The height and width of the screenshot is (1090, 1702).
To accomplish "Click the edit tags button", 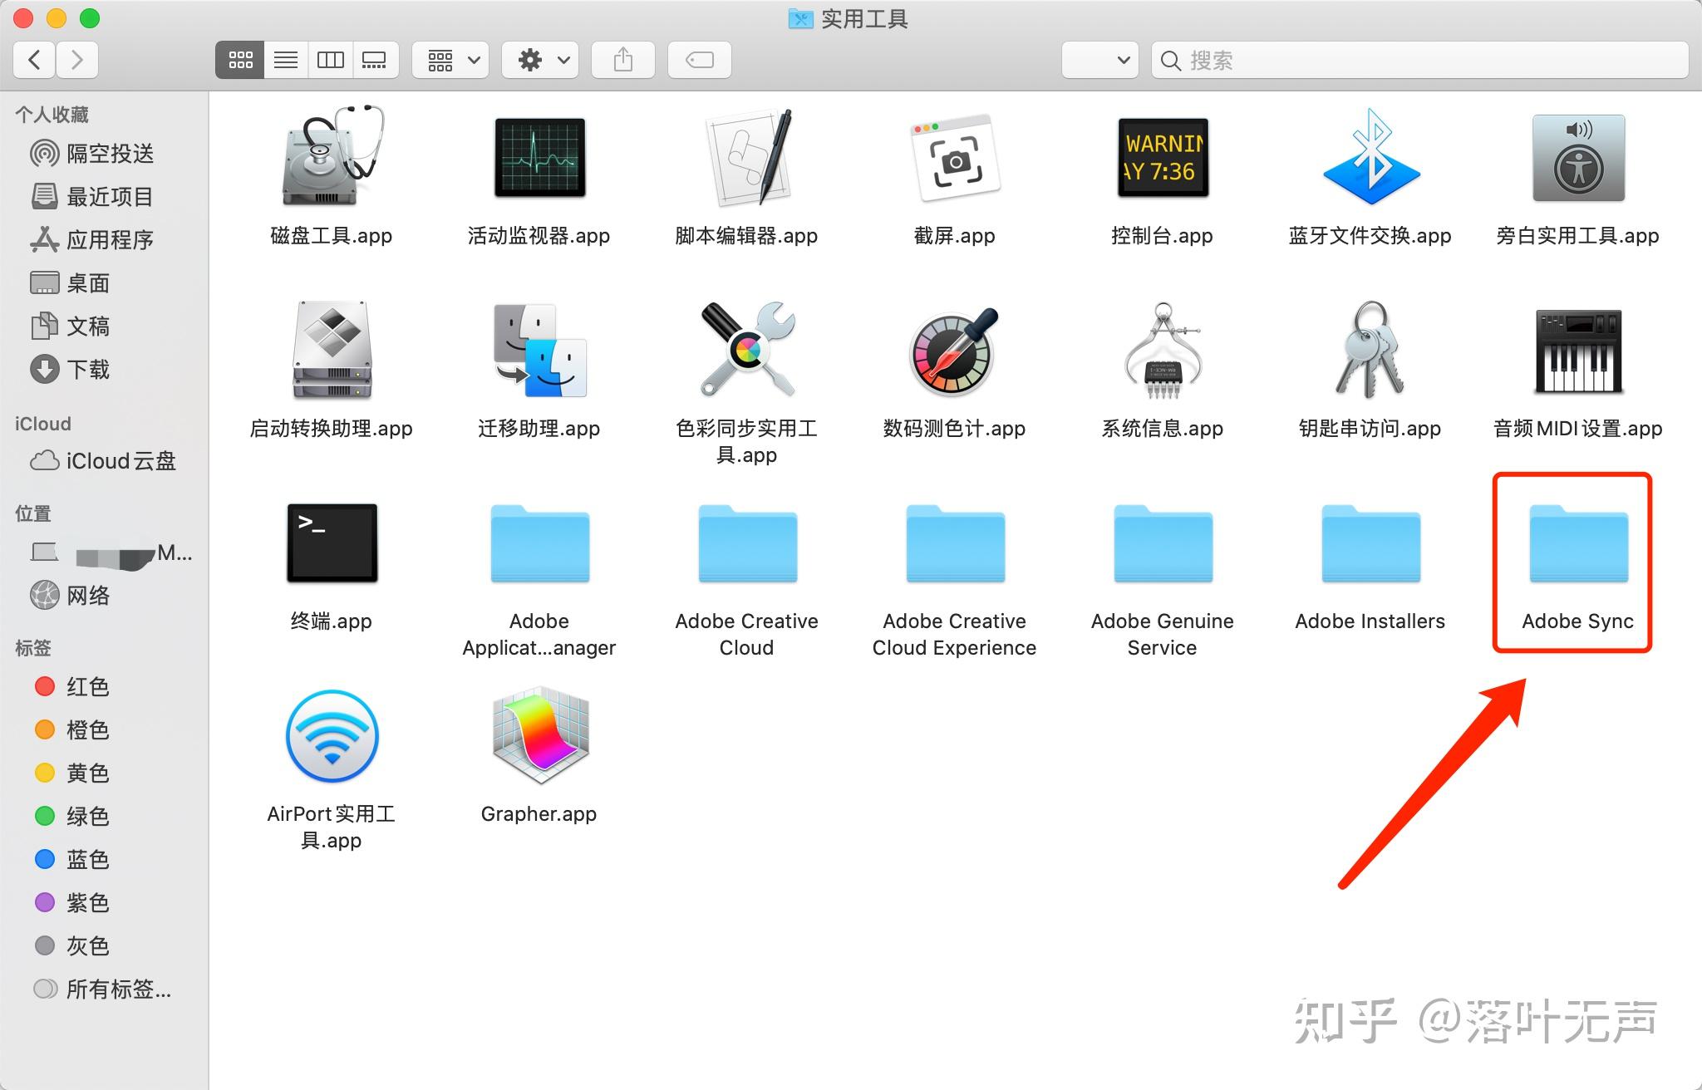I will [700, 60].
